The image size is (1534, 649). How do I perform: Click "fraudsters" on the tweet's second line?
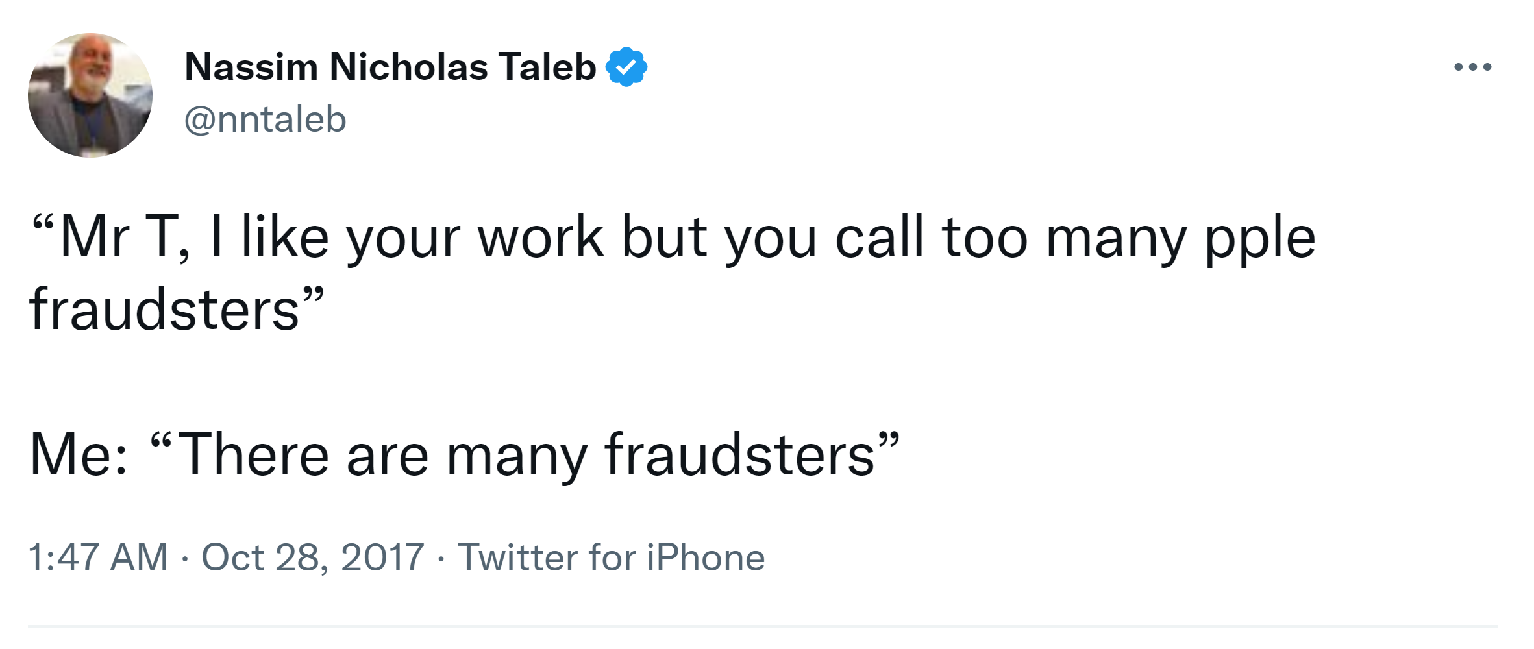(164, 310)
